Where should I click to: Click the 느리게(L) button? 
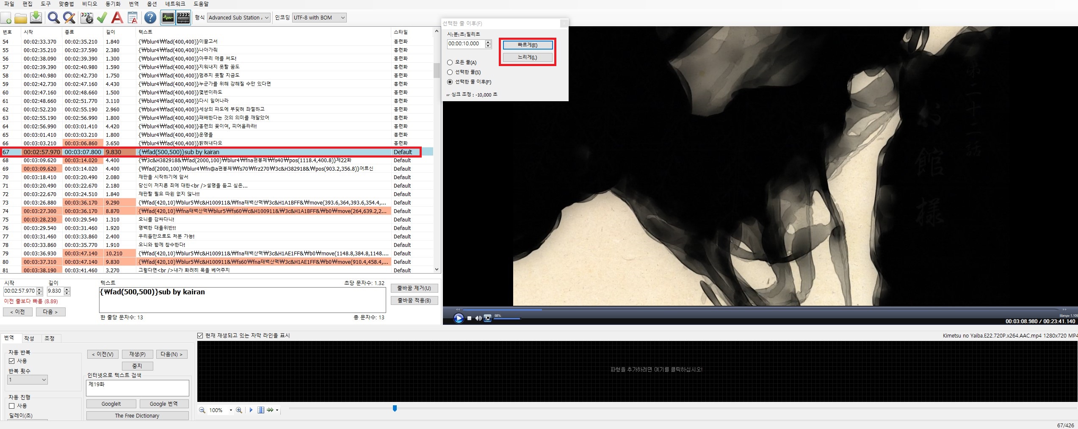528,57
